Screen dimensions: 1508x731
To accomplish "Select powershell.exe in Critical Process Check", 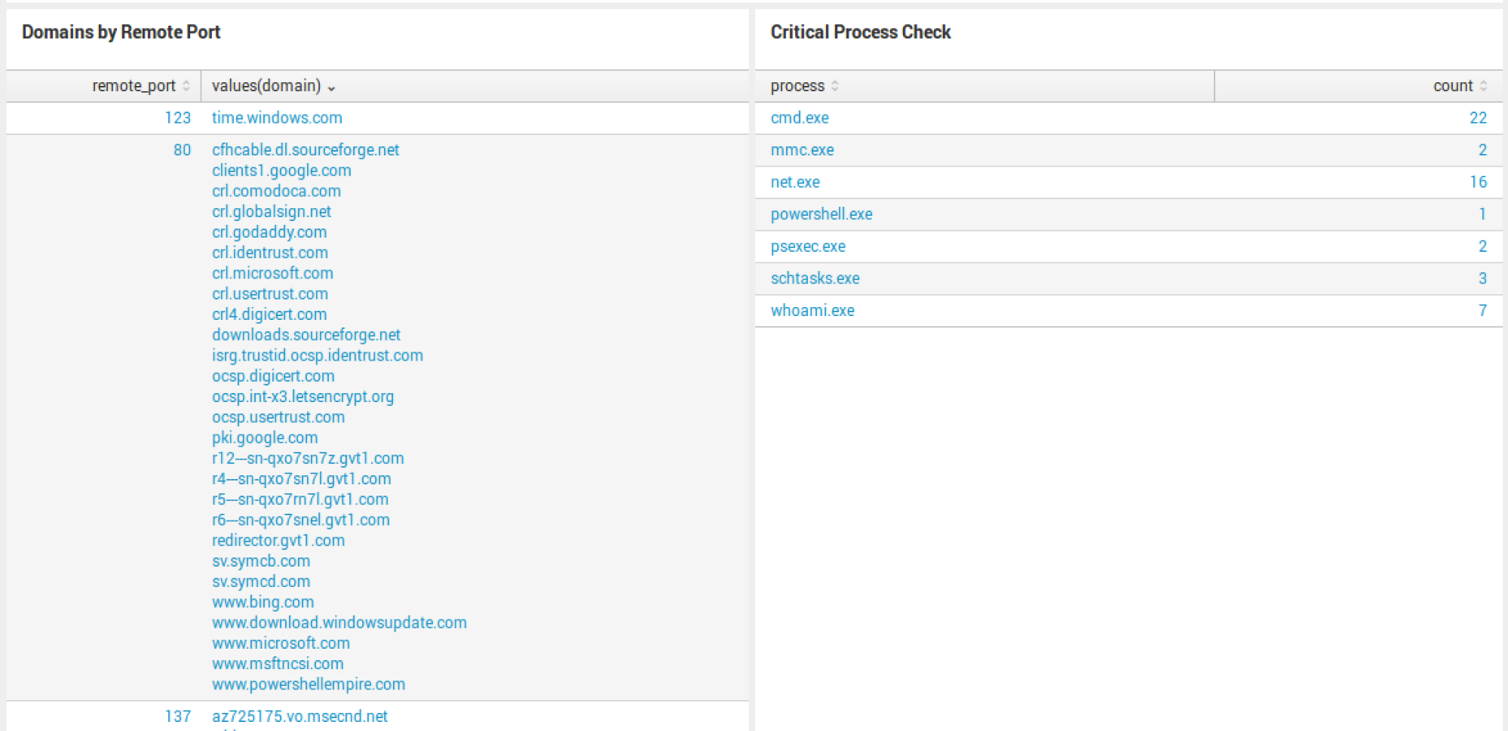I will (x=821, y=214).
